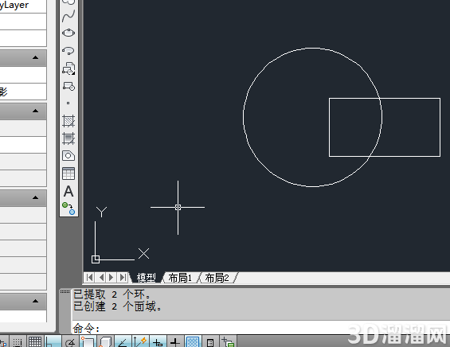This screenshot has height=347, width=450.
Task: Select the Elliptical Arc tool
Action: click(68, 51)
